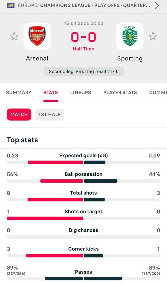Tap the Europe flag icon

pyautogui.click(x=11, y=5)
